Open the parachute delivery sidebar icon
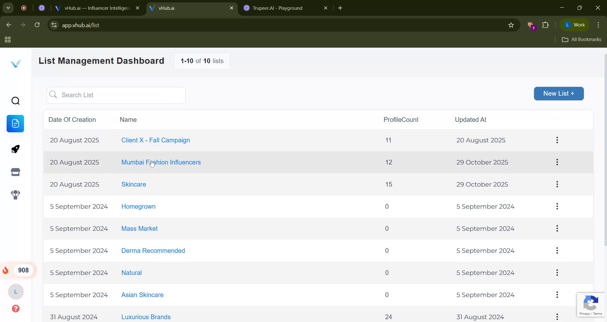Viewport: 607px width, 322px height. (x=15, y=195)
